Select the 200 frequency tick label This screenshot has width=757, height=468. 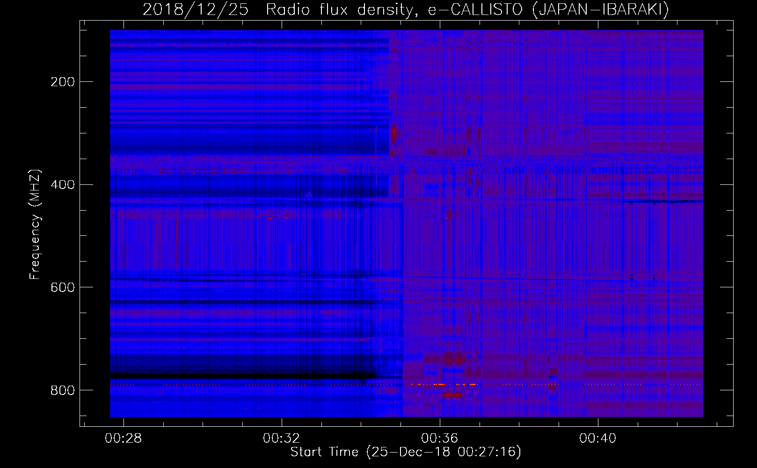[x=63, y=82]
